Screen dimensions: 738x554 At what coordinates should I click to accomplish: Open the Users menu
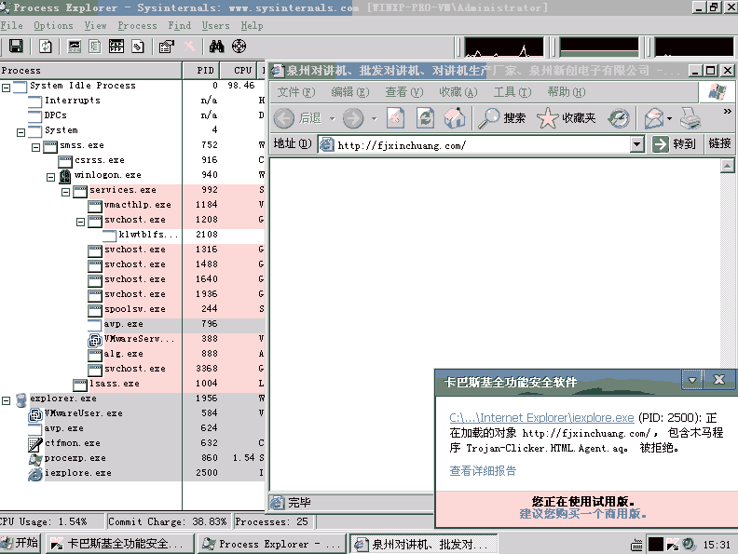(x=216, y=25)
